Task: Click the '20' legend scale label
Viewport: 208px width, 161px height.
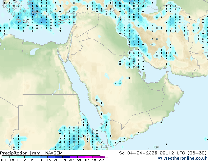Action: (x=56, y=160)
